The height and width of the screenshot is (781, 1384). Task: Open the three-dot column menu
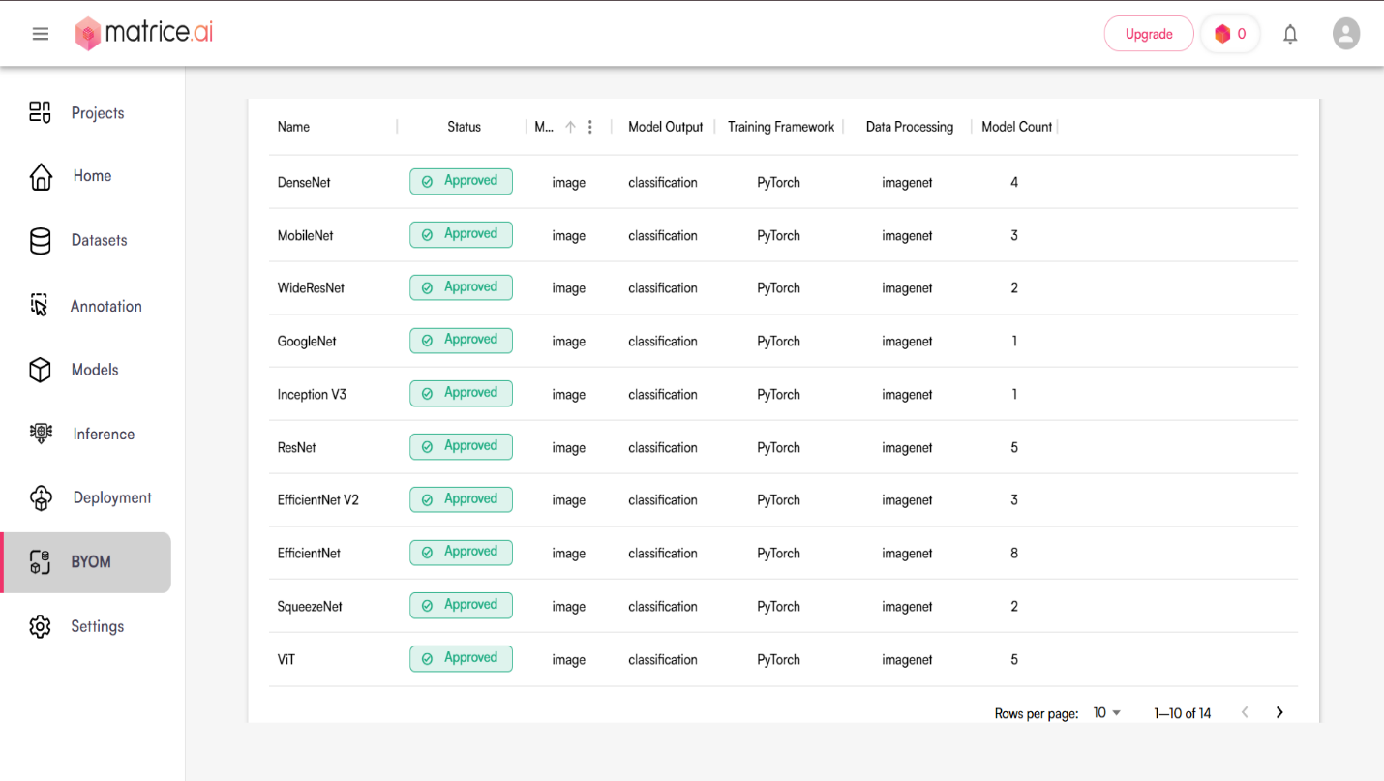point(589,127)
